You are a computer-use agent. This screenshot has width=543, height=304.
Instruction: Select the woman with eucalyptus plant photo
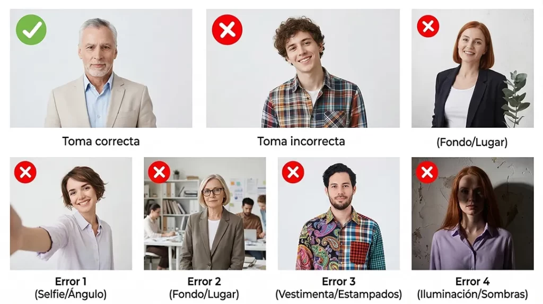pyautogui.click(x=472, y=68)
